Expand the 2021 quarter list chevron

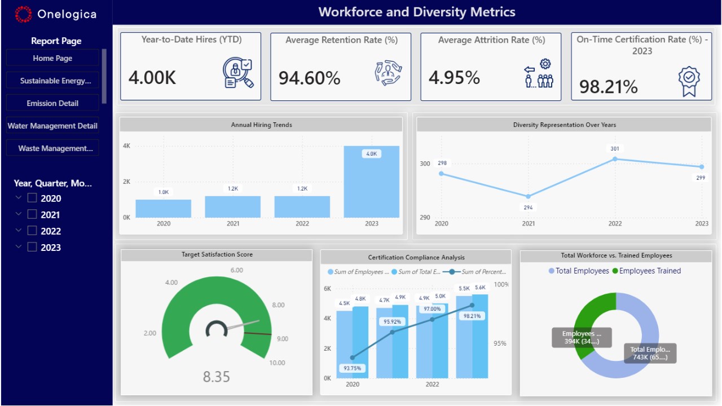19,214
